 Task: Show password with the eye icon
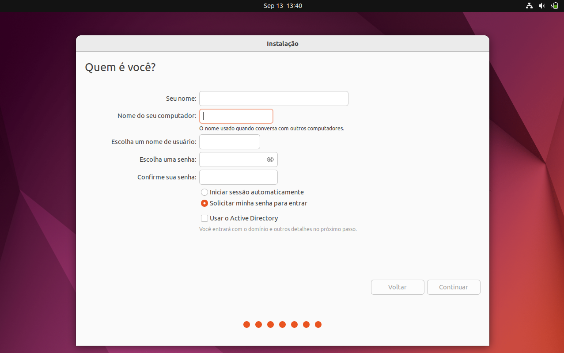(270, 159)
